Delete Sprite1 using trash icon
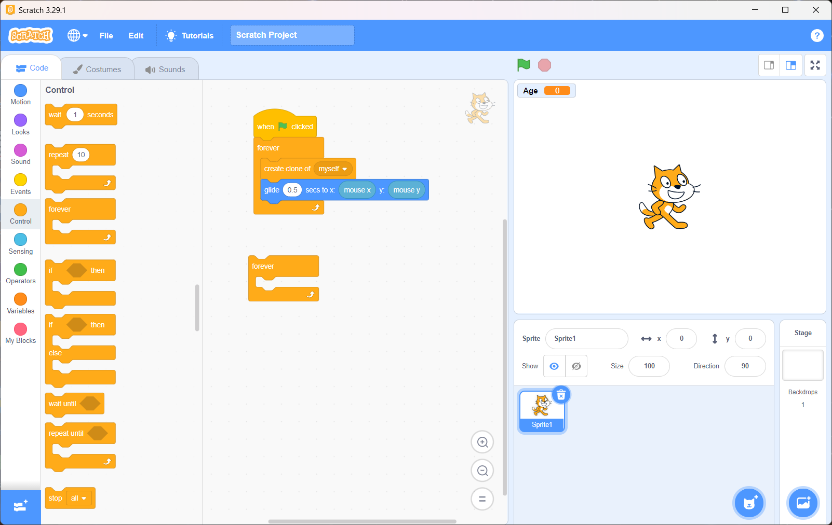Viewport: 832px width, 525px height. click(x=561, y=395)
